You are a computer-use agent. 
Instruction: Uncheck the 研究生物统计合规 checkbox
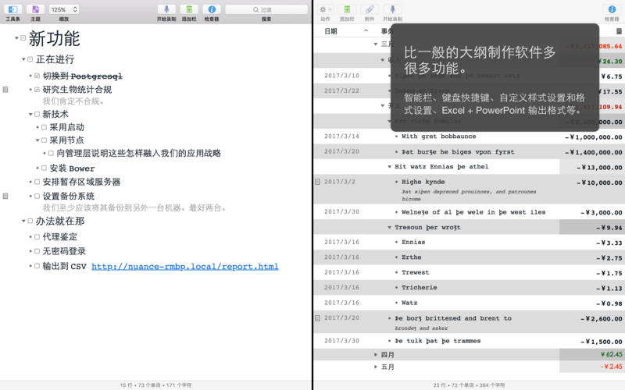(37, 90)
